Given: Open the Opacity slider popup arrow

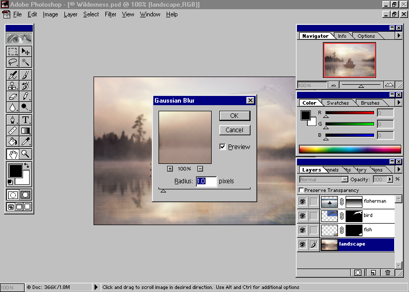Looking at the screenshot, I should [390, 180].
